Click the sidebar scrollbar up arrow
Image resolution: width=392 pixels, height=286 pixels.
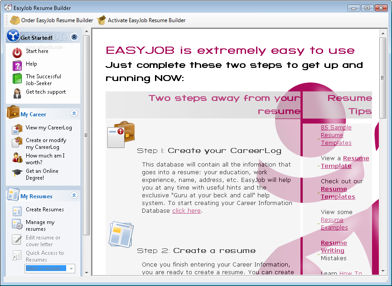coord(87,31)
